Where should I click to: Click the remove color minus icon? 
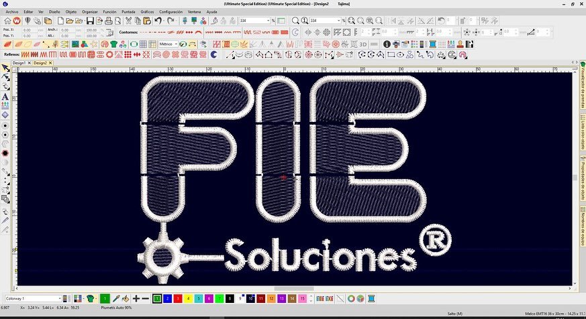point(146,298)
